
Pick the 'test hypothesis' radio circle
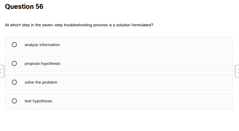(x=14, y=101)
